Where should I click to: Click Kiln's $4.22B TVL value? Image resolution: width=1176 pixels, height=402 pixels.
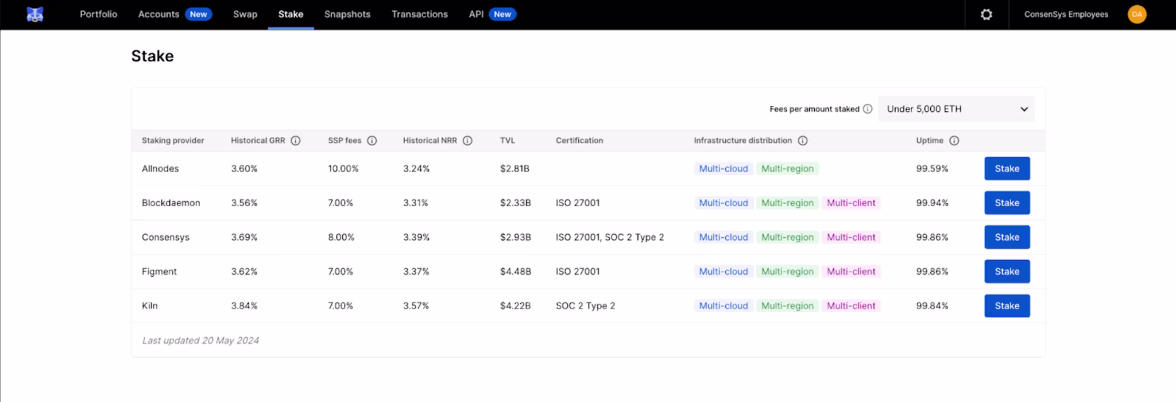tap(515, 306)
